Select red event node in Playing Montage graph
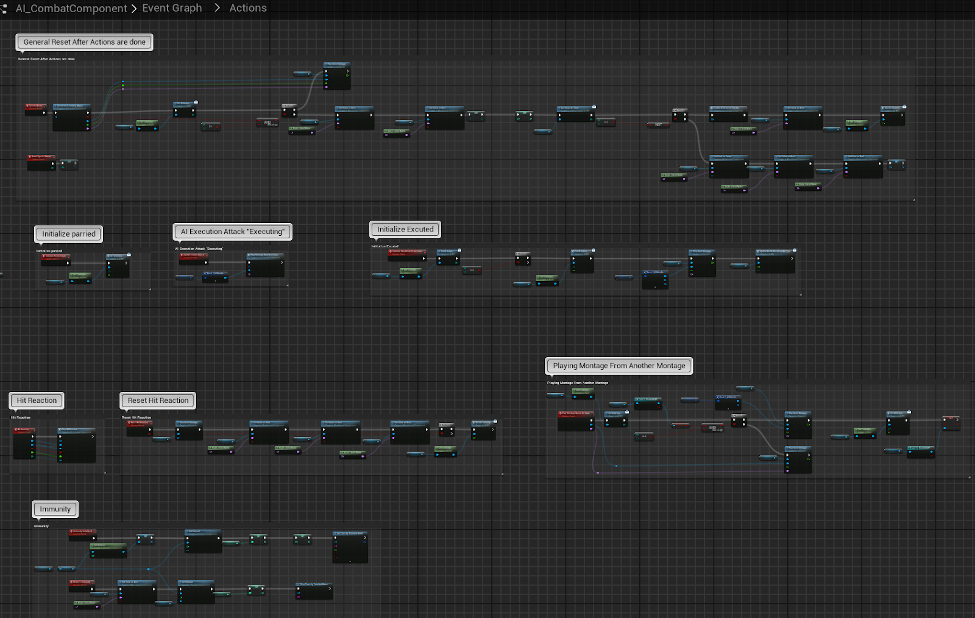 (x=575, y=421)
